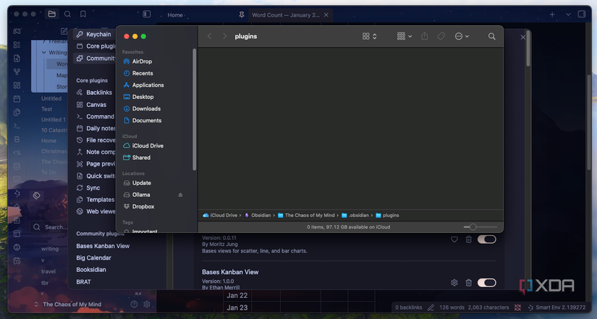Click the Finder search magnifier icon
Image resolution: width=597 pixels, height=319 pixels.
point(491,36)
